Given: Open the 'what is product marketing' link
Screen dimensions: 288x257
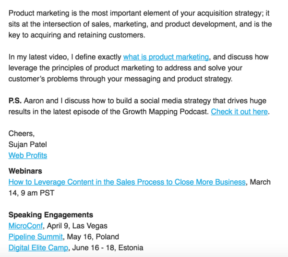Looking at the screenshot, I should [166, 57].
